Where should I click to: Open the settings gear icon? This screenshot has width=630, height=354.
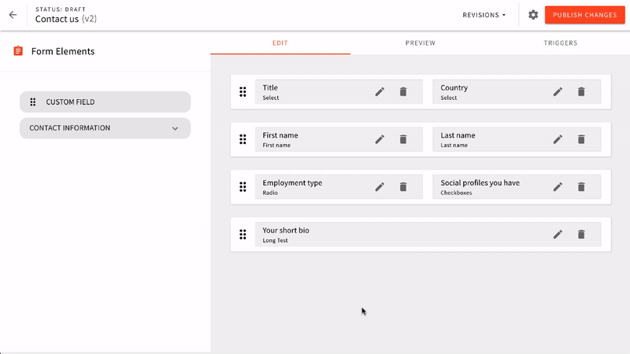point(533,15)
